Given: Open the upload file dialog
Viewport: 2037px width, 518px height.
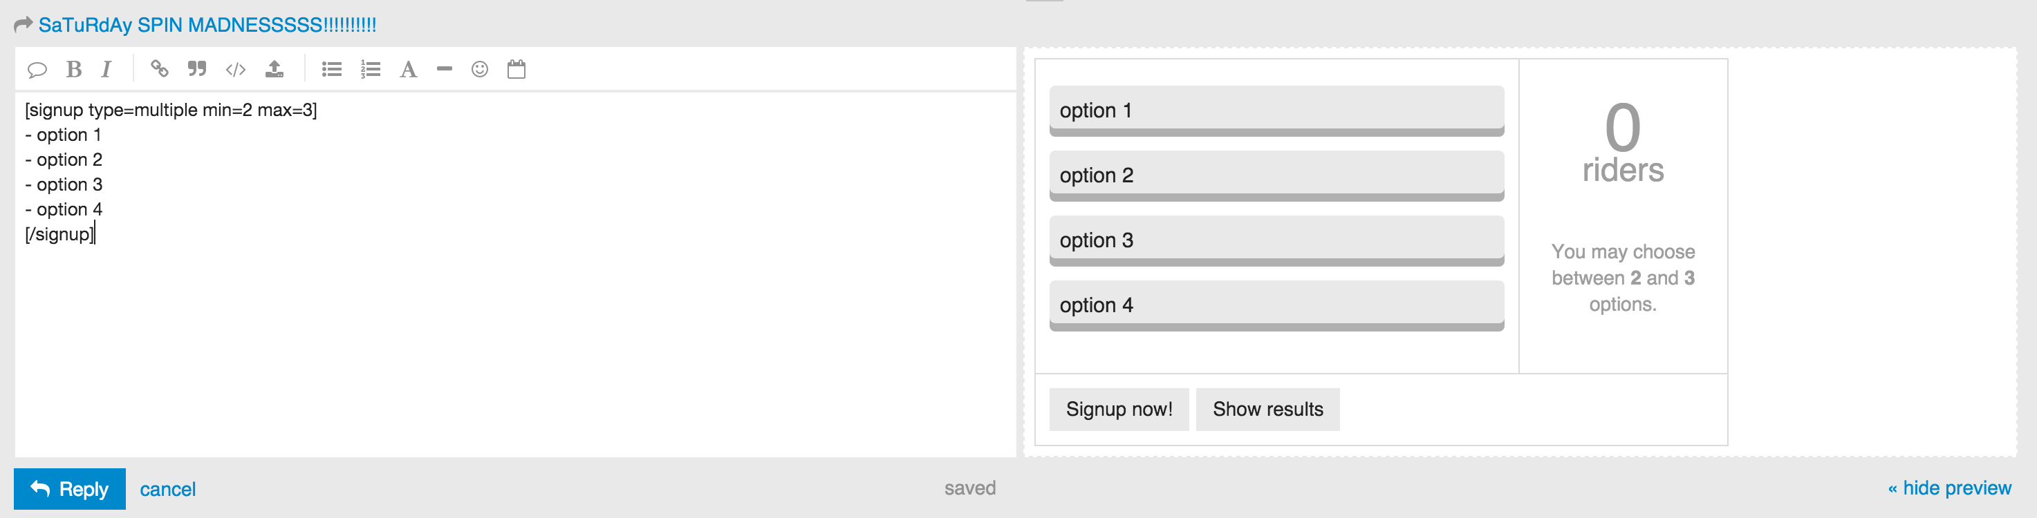Looking at the screenshot, I should (275, 70).
